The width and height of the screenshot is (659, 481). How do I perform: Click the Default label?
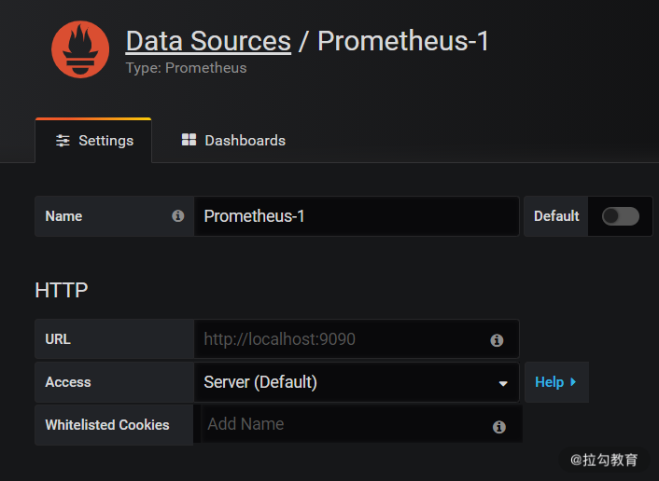556,216
